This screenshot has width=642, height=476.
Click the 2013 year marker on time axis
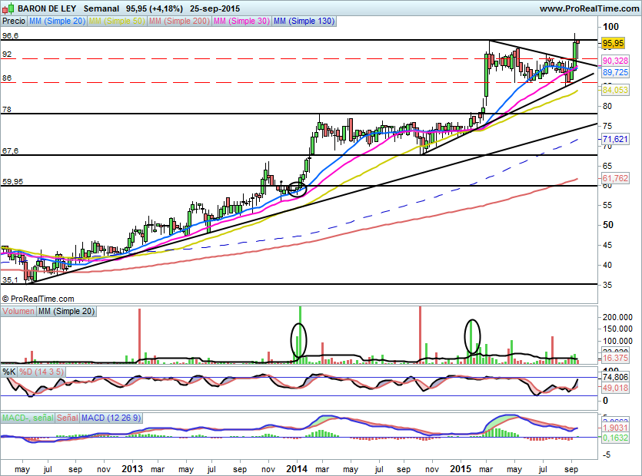coord(132,468)
